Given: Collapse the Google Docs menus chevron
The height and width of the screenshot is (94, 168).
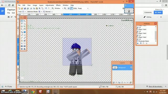Looking at the screenshot, I should click(x=161, y=17).
